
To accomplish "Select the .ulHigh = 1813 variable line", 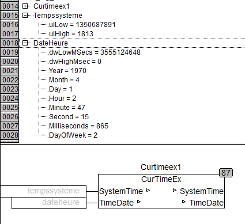I will click(x=70, y=34).
